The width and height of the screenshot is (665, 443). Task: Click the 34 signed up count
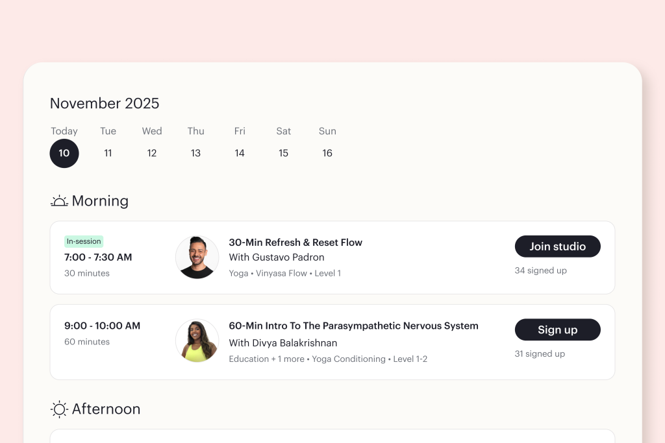[x=540, y=270]
